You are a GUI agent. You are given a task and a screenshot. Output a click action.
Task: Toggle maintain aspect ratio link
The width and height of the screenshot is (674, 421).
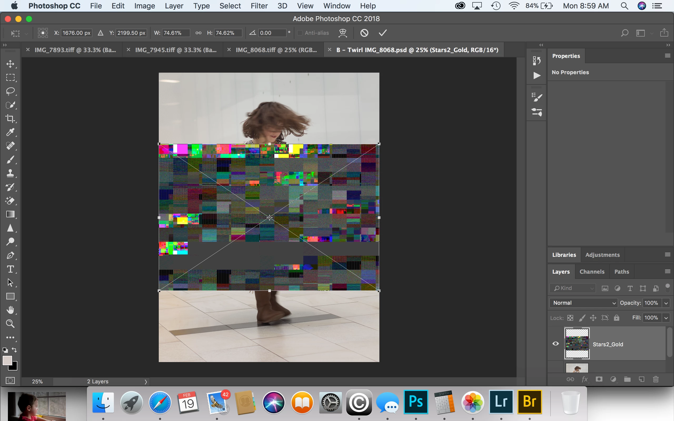point(198,33)
